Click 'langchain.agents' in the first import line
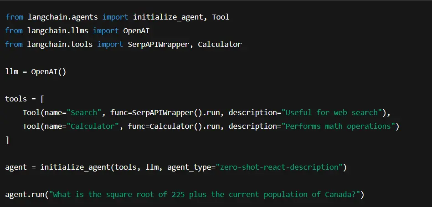Image resolution: width=432 pixels, height=207 pixels. coord(62,17)
